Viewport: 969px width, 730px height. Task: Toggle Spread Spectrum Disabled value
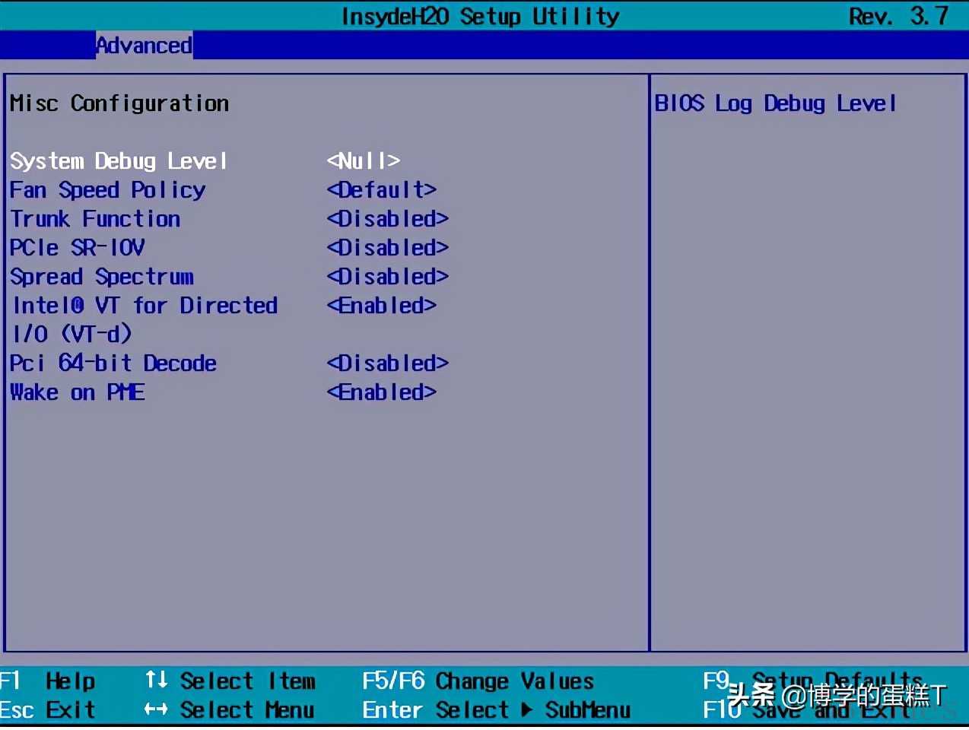click(387, 277)
